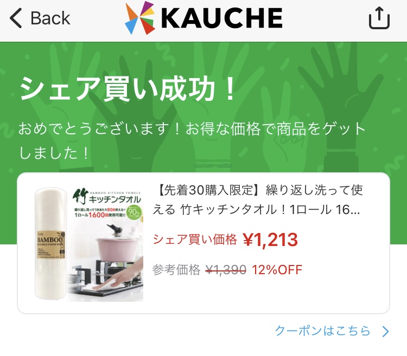Open the 【先着30購入限定】 product title
Viewport: 407px width, 356px height.
point(257,200)
